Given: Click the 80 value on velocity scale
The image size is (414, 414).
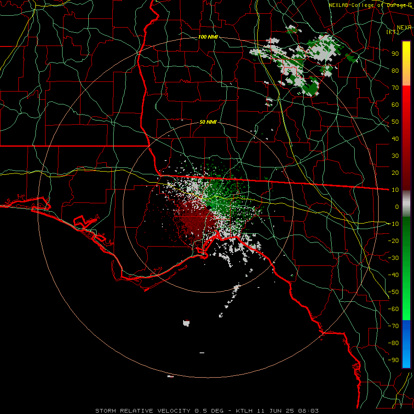Looking at the screenshot, I should pyautogui.click(x=395, y=70).
